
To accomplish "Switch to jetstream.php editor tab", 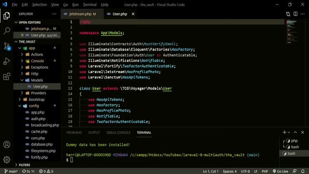I will tap(83, 14).
